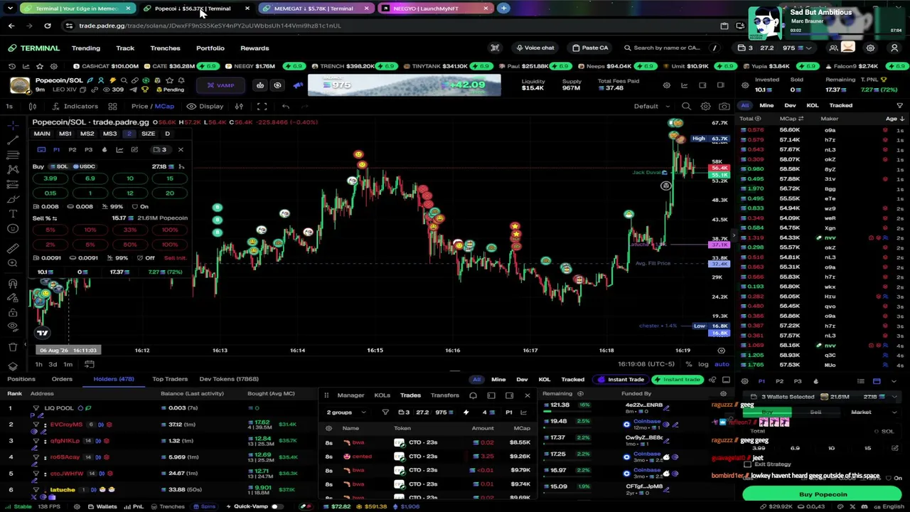Click the 1m date range shortcut
The width and height of the screenshot is (910, 512).
click(68, 364)
